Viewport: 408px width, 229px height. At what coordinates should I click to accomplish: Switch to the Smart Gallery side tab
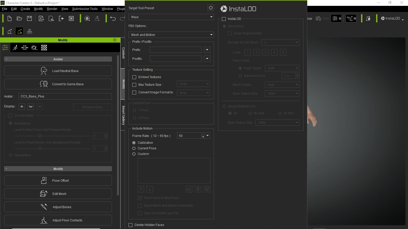point(123,115)
